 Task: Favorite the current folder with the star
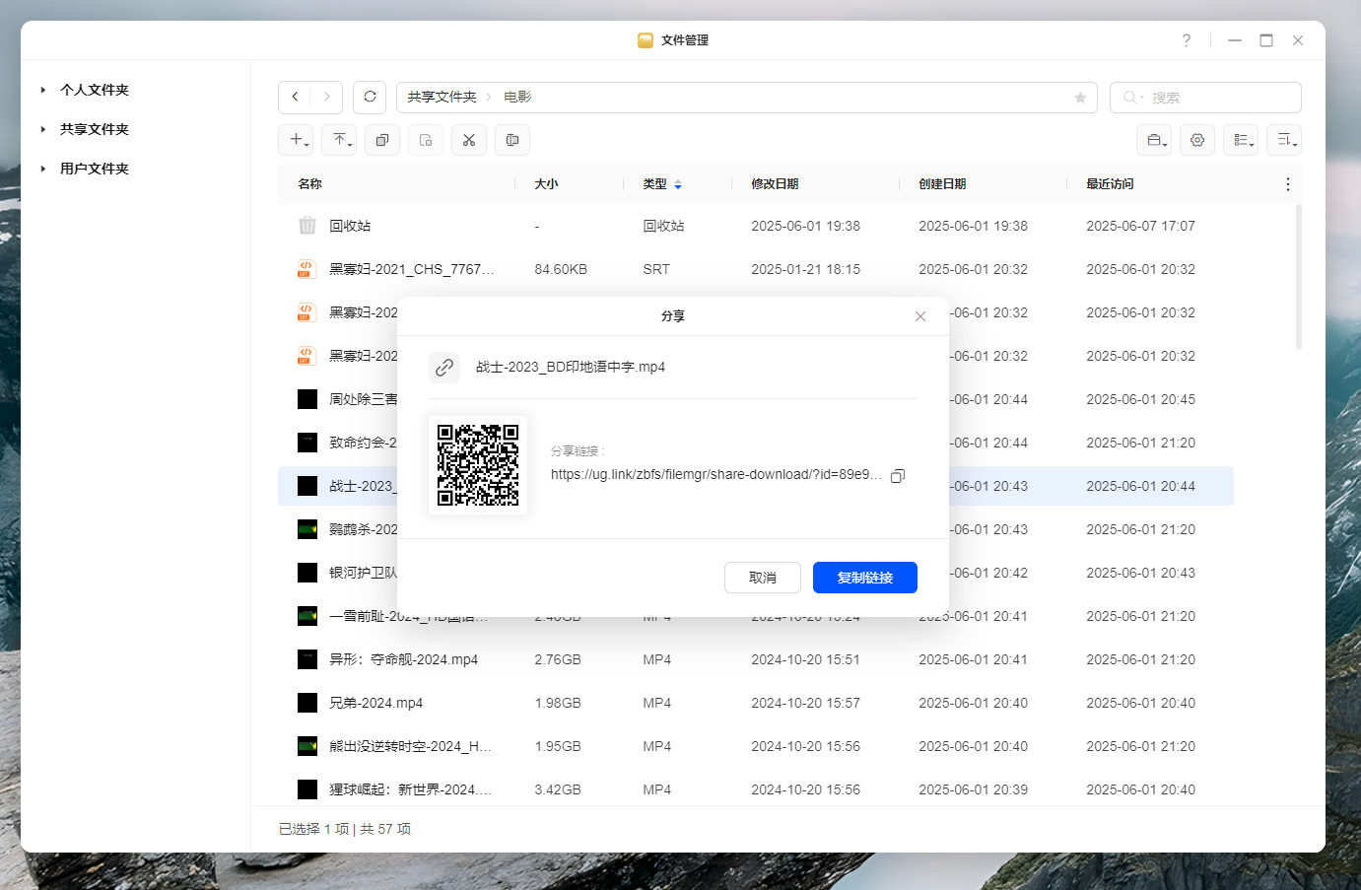pyautogui.click(x=1080, y=98)
